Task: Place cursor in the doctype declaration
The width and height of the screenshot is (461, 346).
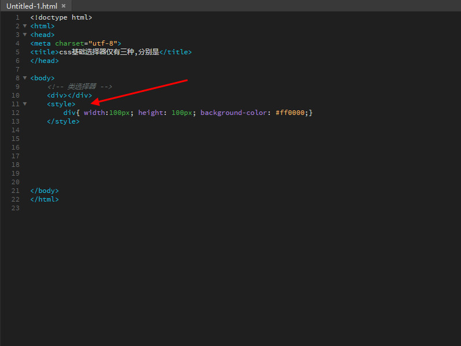Action: pyautogui.click(x=61, y=17)
